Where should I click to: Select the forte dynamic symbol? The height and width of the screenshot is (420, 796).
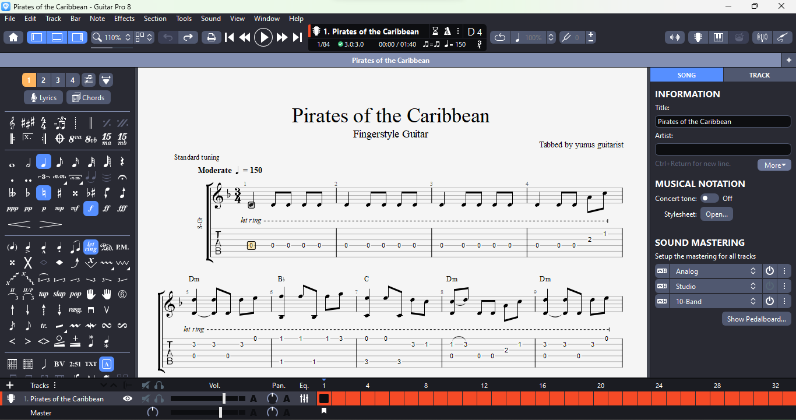pyautogui.click(x=91, y=209)
